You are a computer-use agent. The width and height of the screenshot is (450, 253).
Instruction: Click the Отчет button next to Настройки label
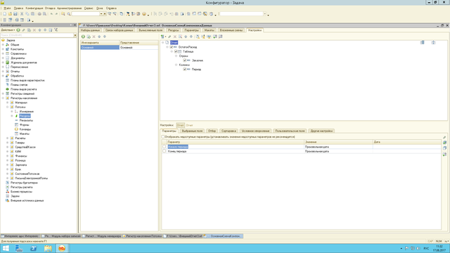tap(180, 125)
